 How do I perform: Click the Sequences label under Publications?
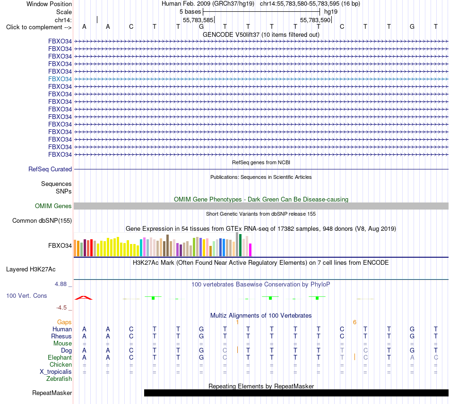pyautogui.click(x=56, y=184)
